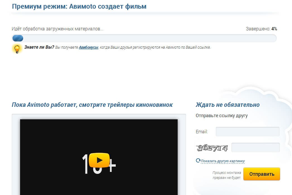Click the black trailer video player
292x195 pixels.
[x=99, y=157]
